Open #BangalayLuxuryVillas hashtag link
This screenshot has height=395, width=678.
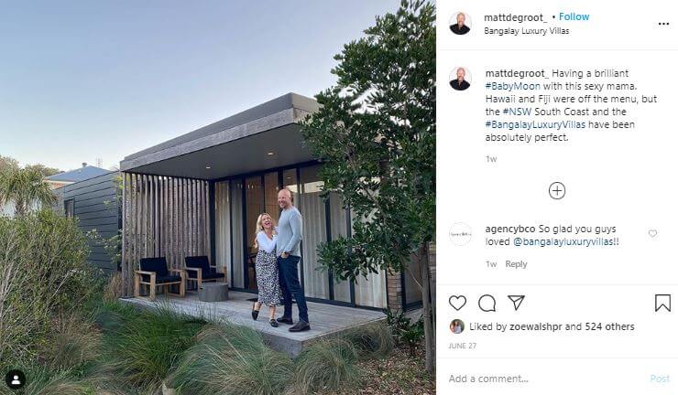tap(535, 124)
